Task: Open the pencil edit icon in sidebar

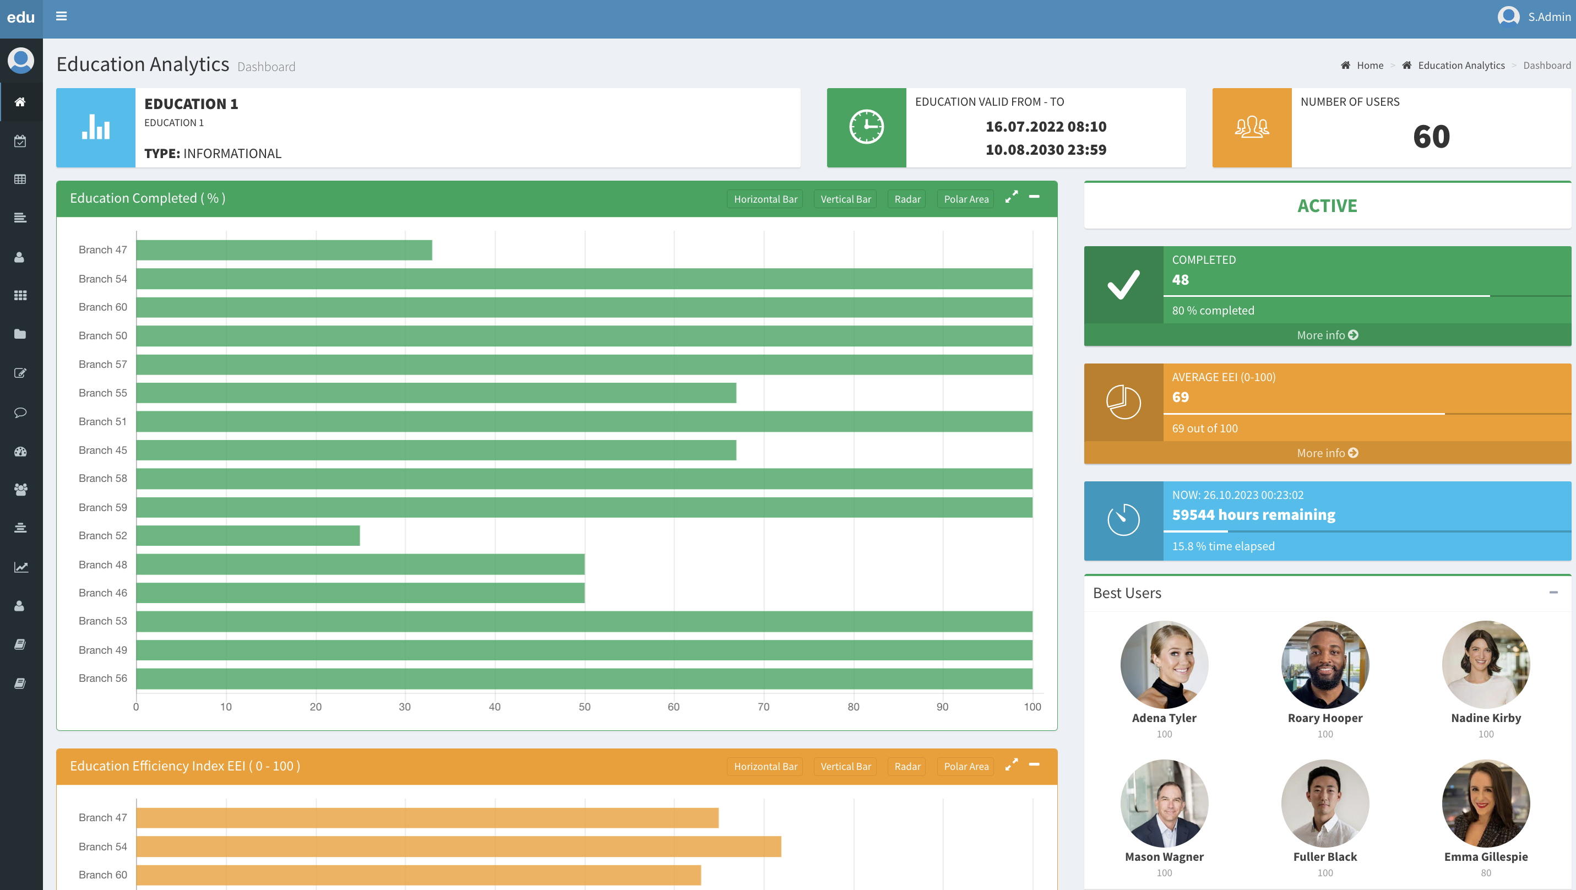Action: [x=20, y=373]
